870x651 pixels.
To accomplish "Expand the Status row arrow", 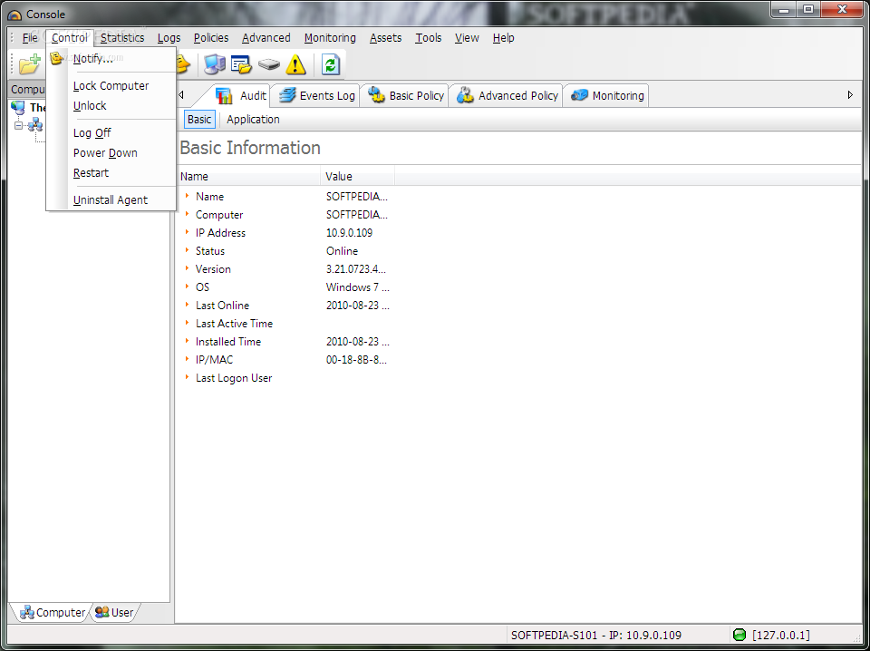I will tap(187, 250).
